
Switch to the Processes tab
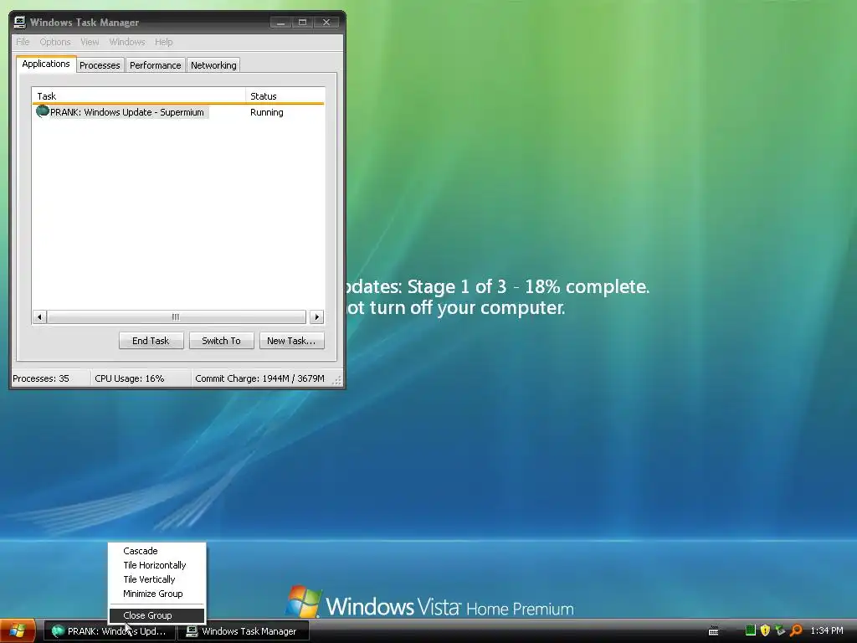pyautogui.click(x=100, y=65)
